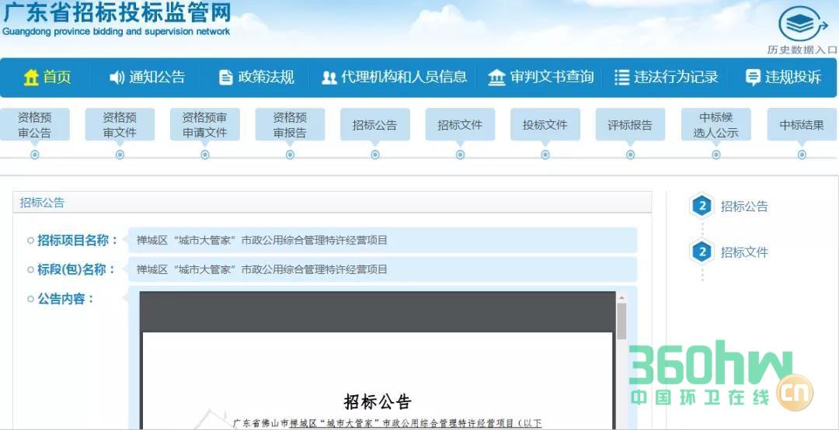
Task: Select the timeline dot under 评标报告
Action: [x=630, y=154]
